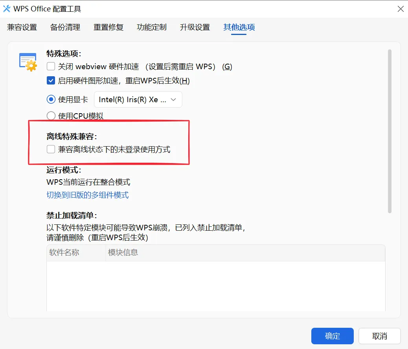The width and height of the screenshot is (408, 349).
Task: Open the Intel(R) Iris(R) Xe graphics dropdown
Action: pyautogui.click(x=138, y=99)
